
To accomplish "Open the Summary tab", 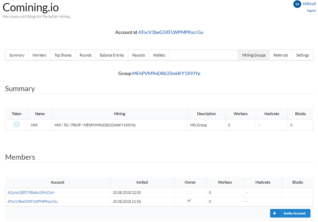I will (x=17, y=55).
